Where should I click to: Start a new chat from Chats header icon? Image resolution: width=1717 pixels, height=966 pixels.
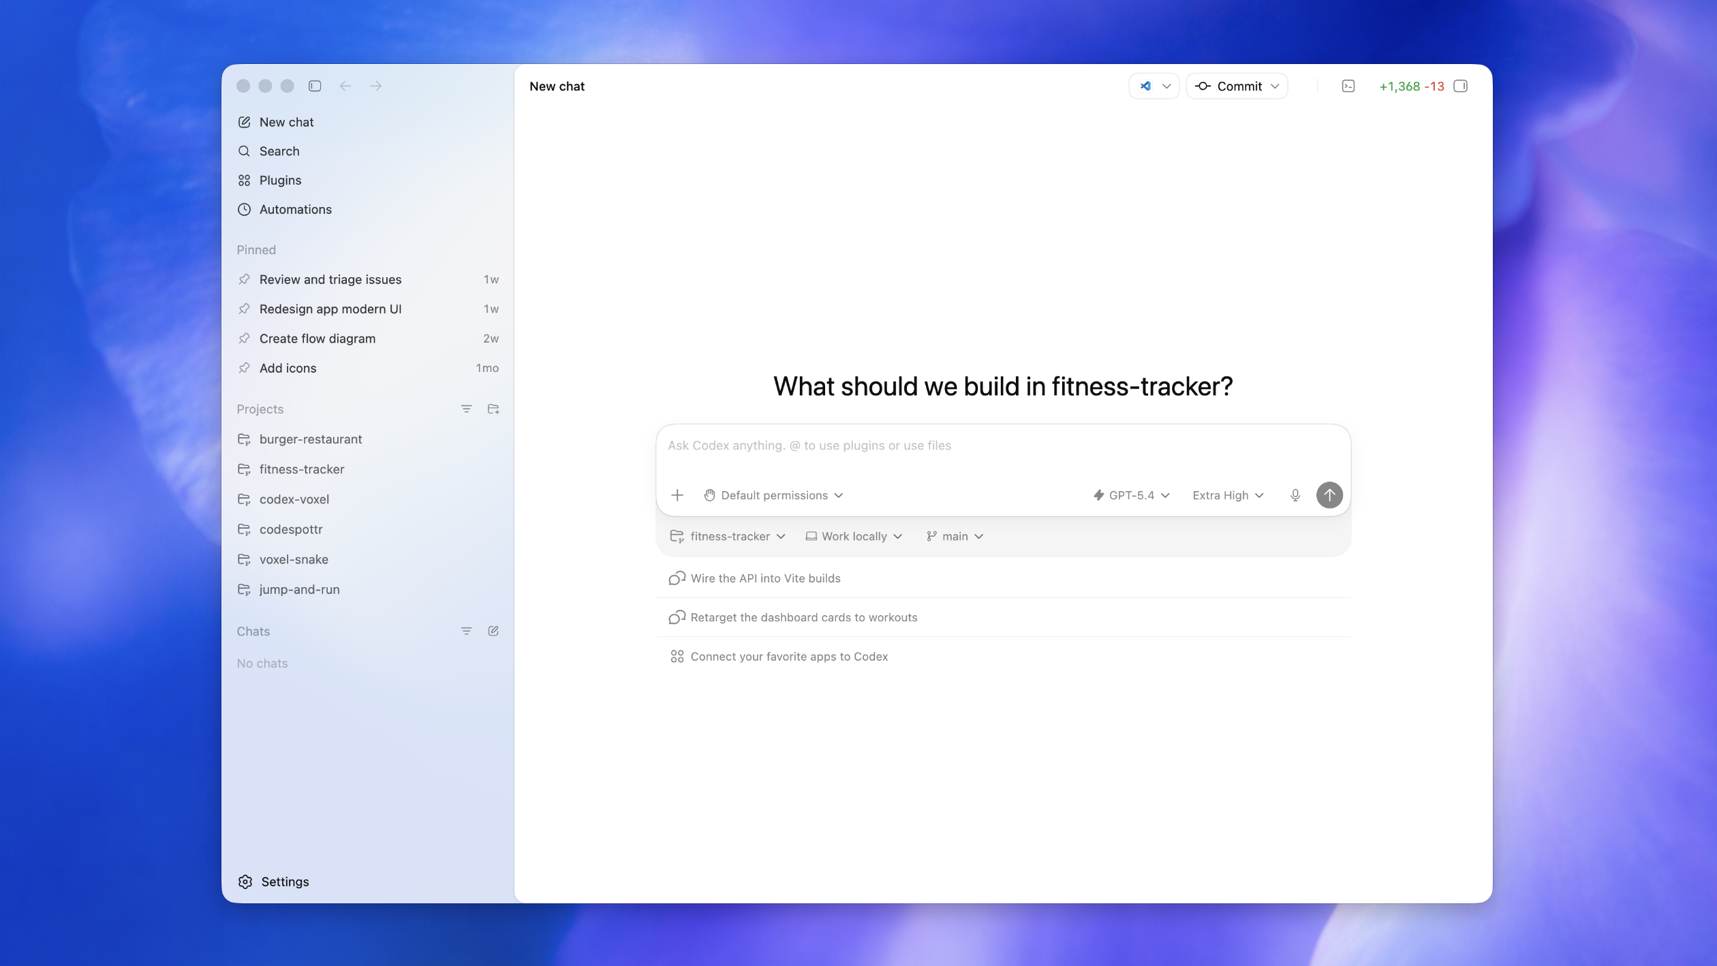pyautogui.click(x=493, y=631)
